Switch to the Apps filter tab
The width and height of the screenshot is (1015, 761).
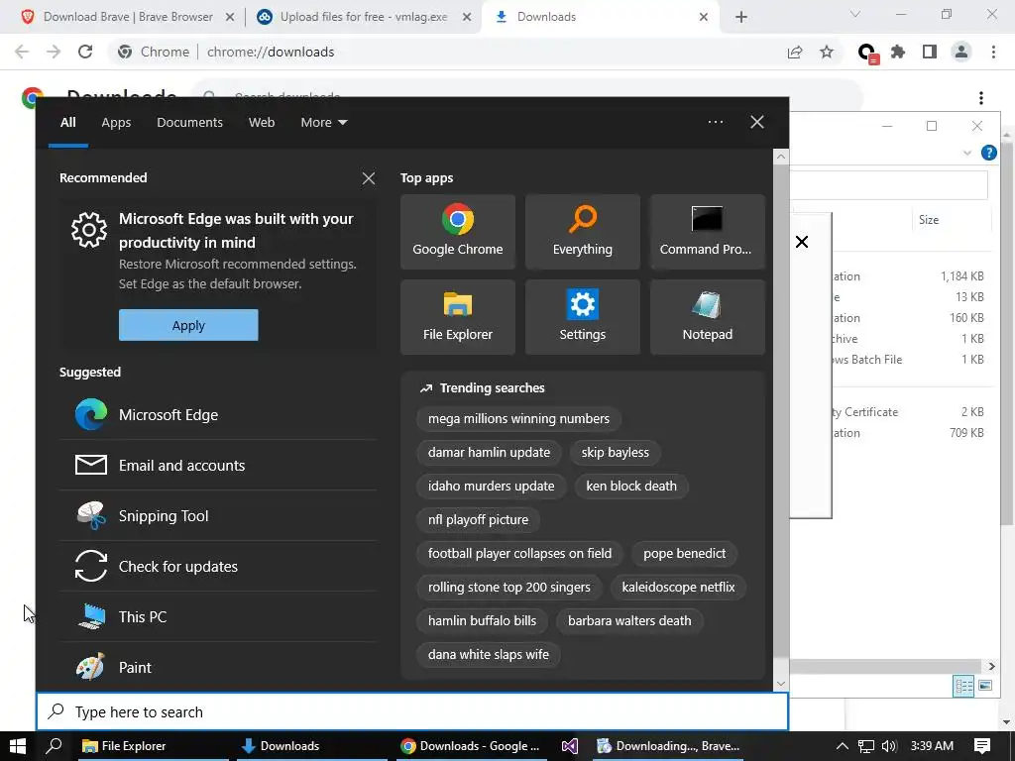[117, 122]
